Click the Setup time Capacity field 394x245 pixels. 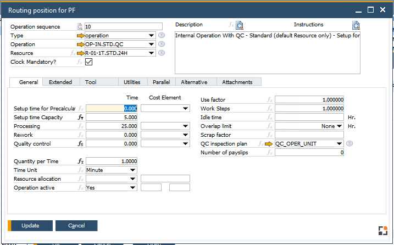(112, 118)
